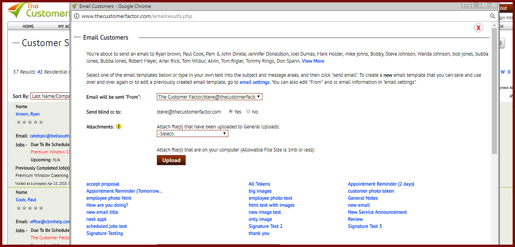The width and height of the screenshot is (515, 247).
Task: Click the zoom magnifier icon in address bar
Action: 493,16
